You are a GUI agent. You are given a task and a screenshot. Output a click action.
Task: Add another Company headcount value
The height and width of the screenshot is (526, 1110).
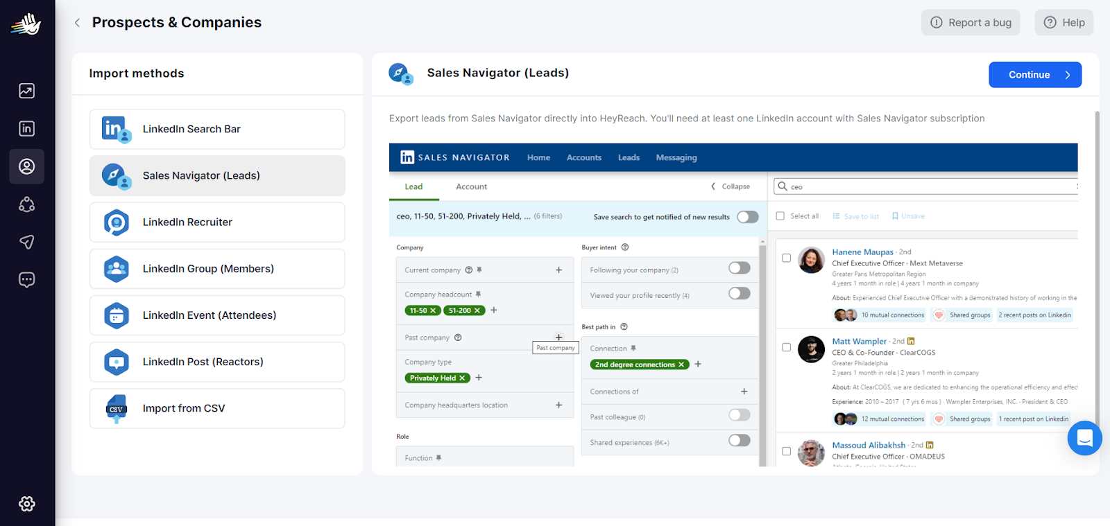point(494,310)
